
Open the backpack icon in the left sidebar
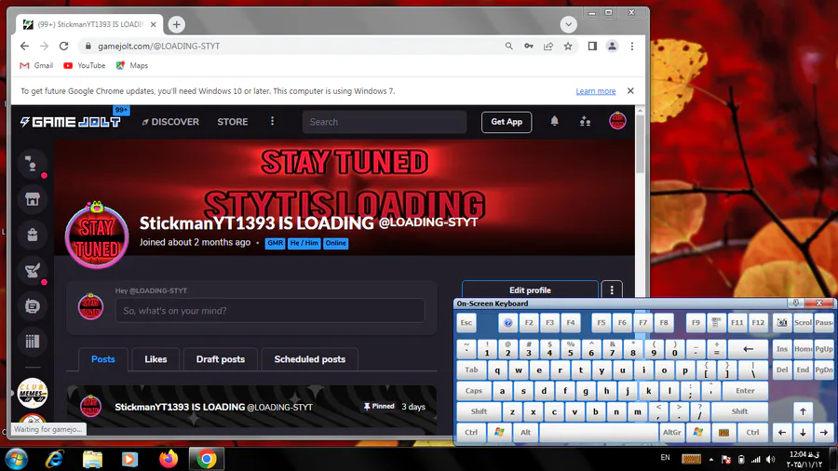(x=33, y=235)
